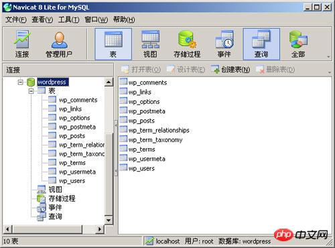Open the 文件(F) menu

click(16, 19)
